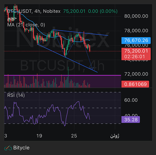Click the 60.00 RSI axis label

point(131,100)
